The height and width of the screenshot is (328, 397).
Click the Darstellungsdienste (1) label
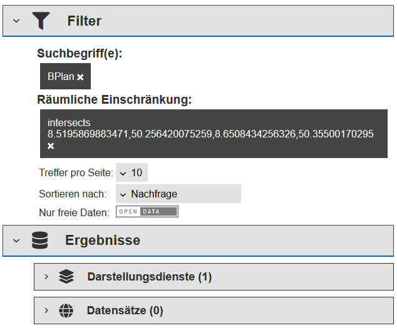click(x=150, y=277)
